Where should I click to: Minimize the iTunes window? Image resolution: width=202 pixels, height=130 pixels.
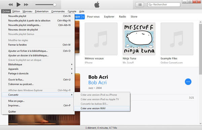coord(184,2)
